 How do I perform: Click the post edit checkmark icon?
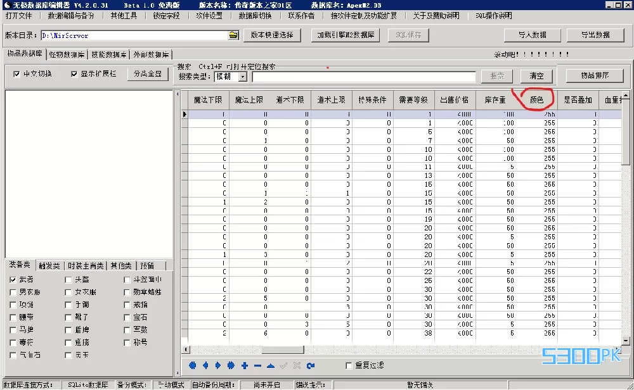tap(284, 365)
